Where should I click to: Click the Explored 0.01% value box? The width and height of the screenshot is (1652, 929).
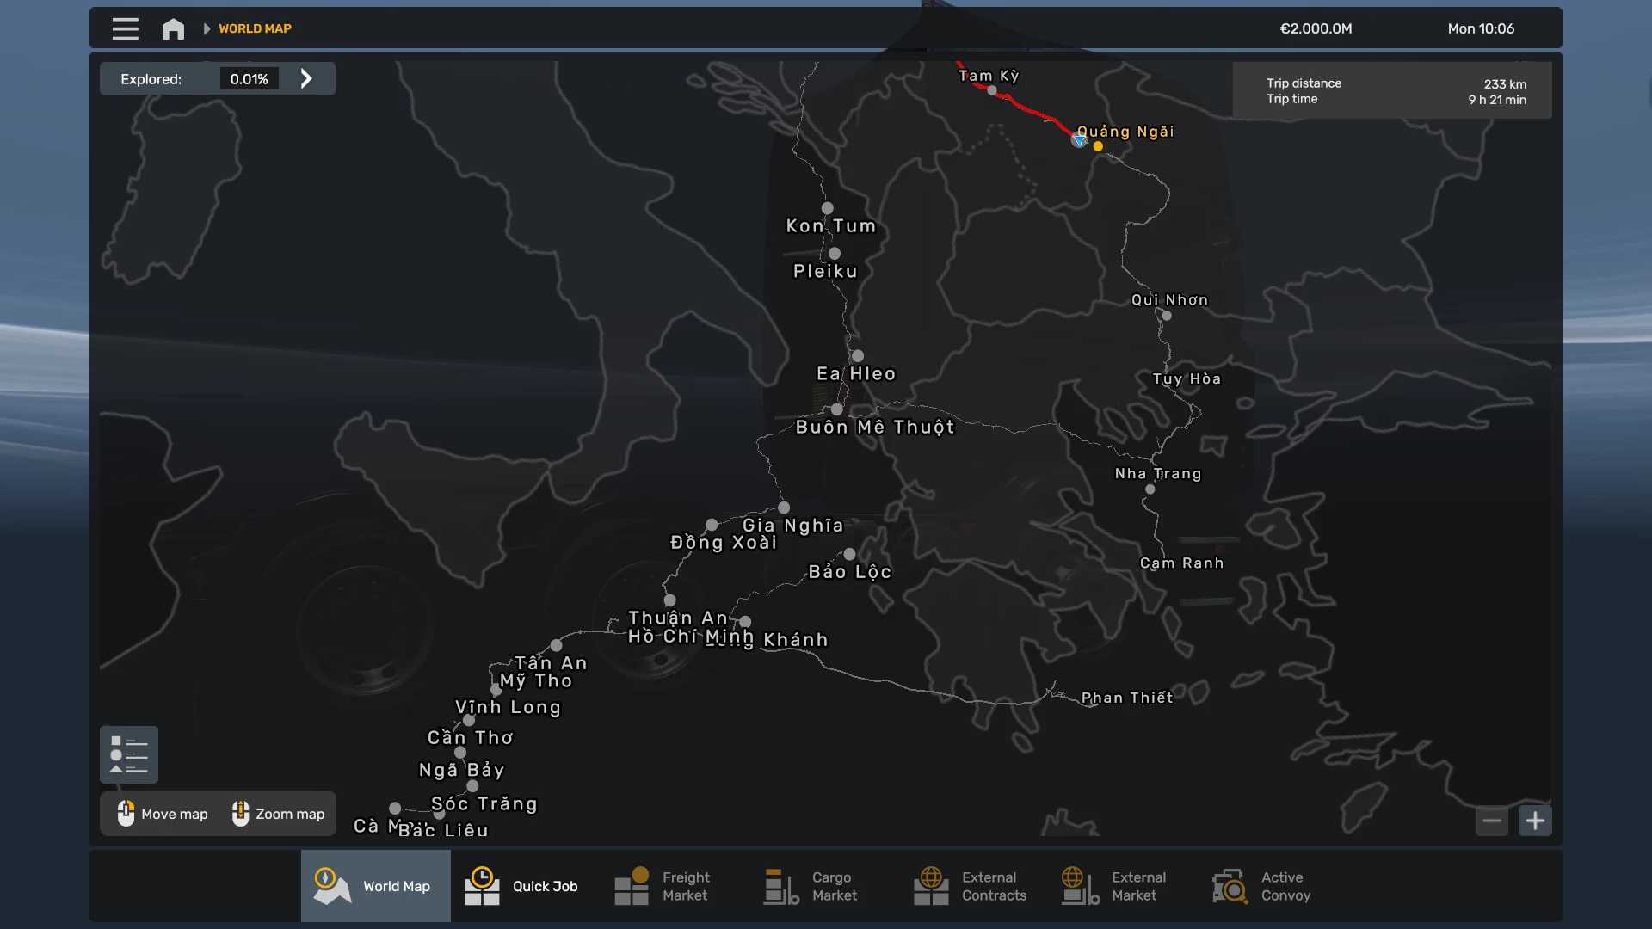click(x=249, y=78)
